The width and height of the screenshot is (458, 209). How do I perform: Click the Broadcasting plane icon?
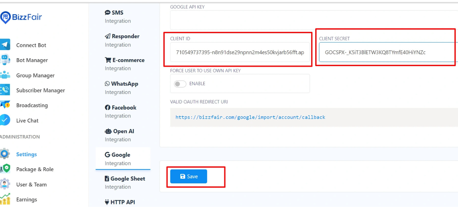click(x=5, y=105)
